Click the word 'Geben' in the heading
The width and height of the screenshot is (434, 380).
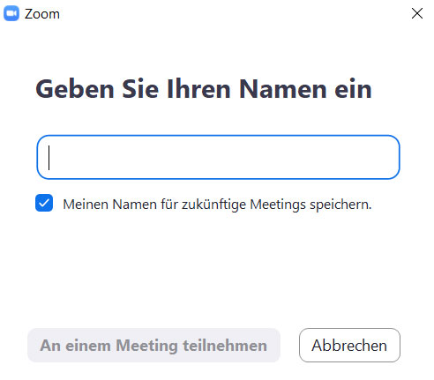point(75,89)
